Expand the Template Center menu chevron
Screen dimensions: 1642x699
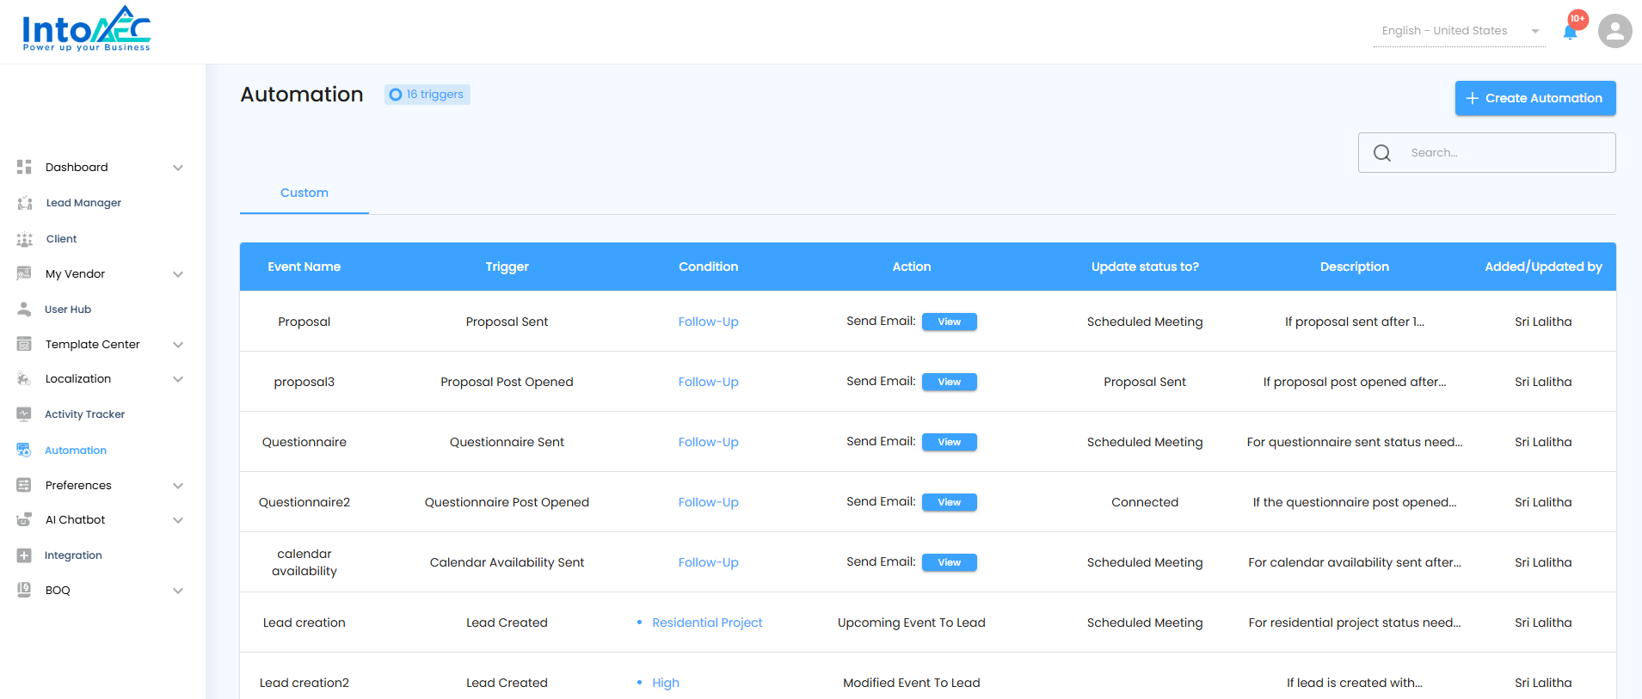178,345
